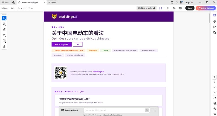The image size is (217, 116).
Task: Close the lesson-lesson (11).pdf tab
Action: click(x=44, y=2)
